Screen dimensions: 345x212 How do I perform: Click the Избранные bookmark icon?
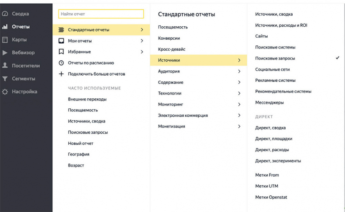tap(62, 52)
